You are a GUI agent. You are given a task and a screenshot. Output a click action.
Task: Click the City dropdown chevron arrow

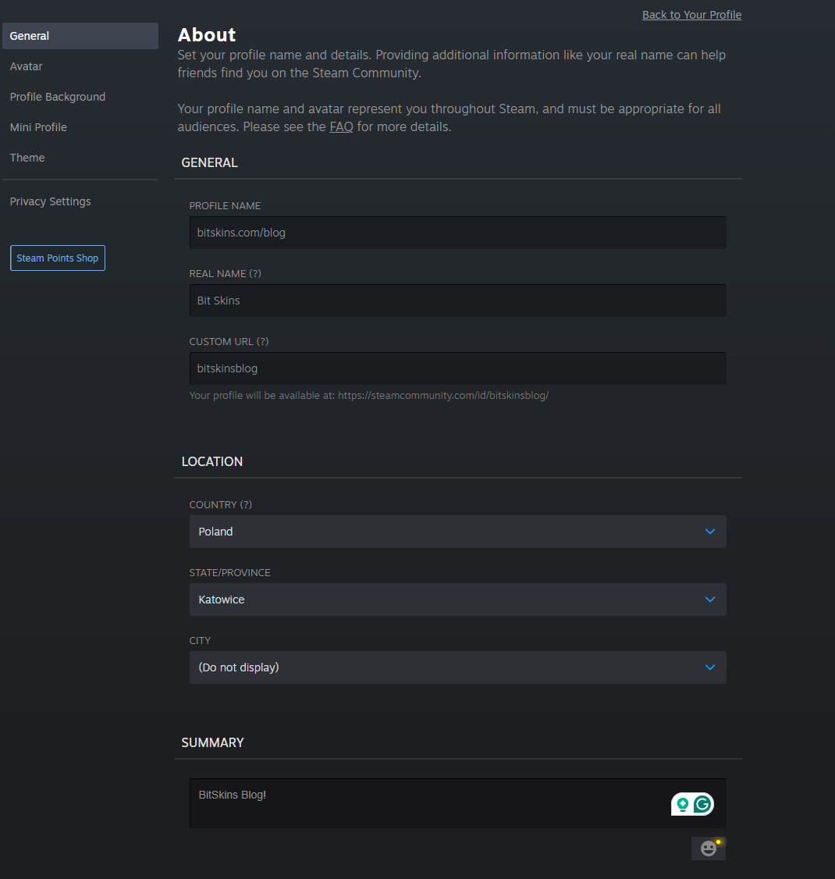[x=709, y=667]
